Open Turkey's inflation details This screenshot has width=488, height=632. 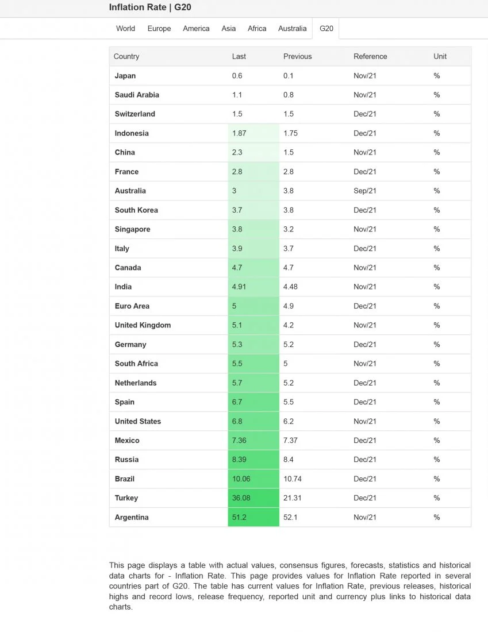126,498
